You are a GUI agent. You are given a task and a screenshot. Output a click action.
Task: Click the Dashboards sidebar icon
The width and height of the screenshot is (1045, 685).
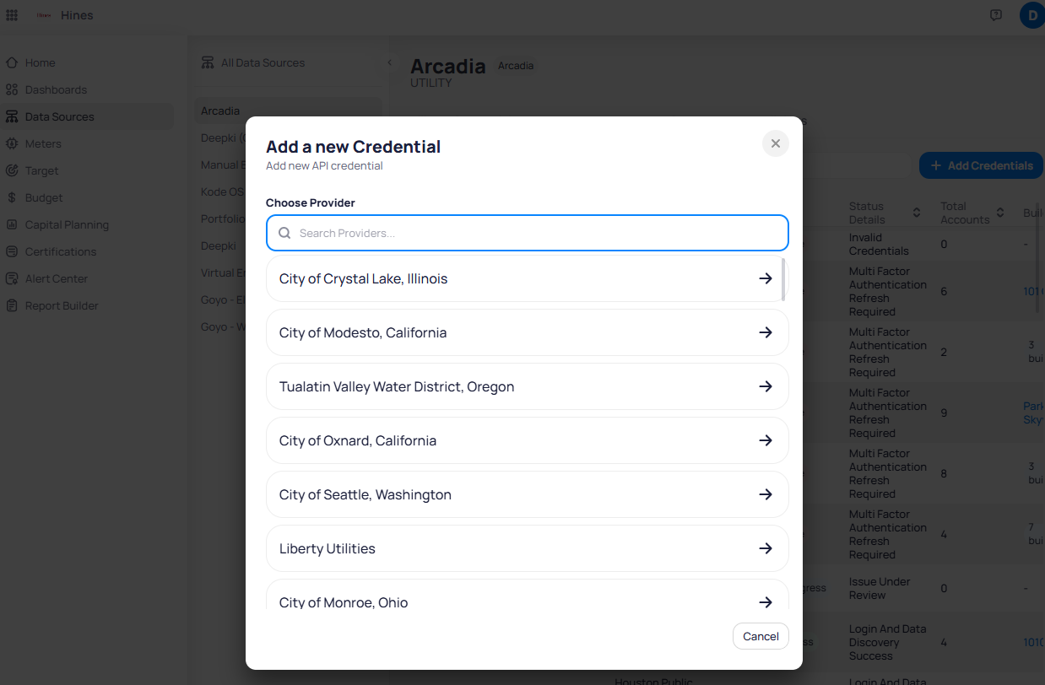[12, 89]
